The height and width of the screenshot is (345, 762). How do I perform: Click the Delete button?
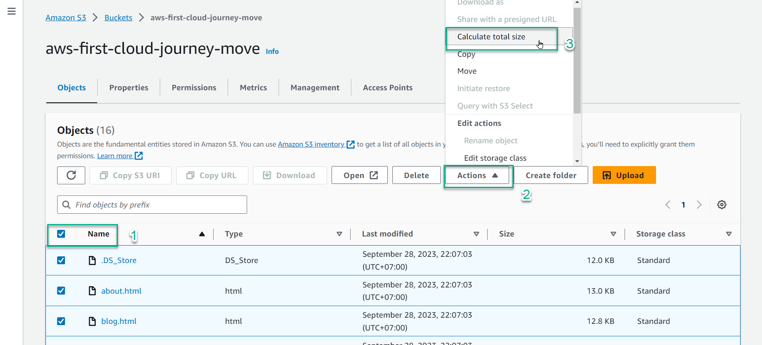[x=416, y=175]
